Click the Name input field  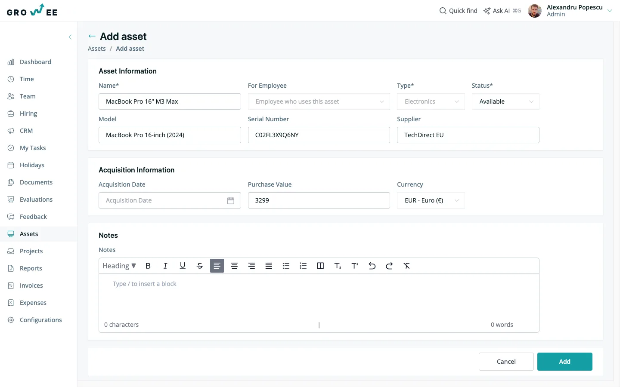click(170, 101)
